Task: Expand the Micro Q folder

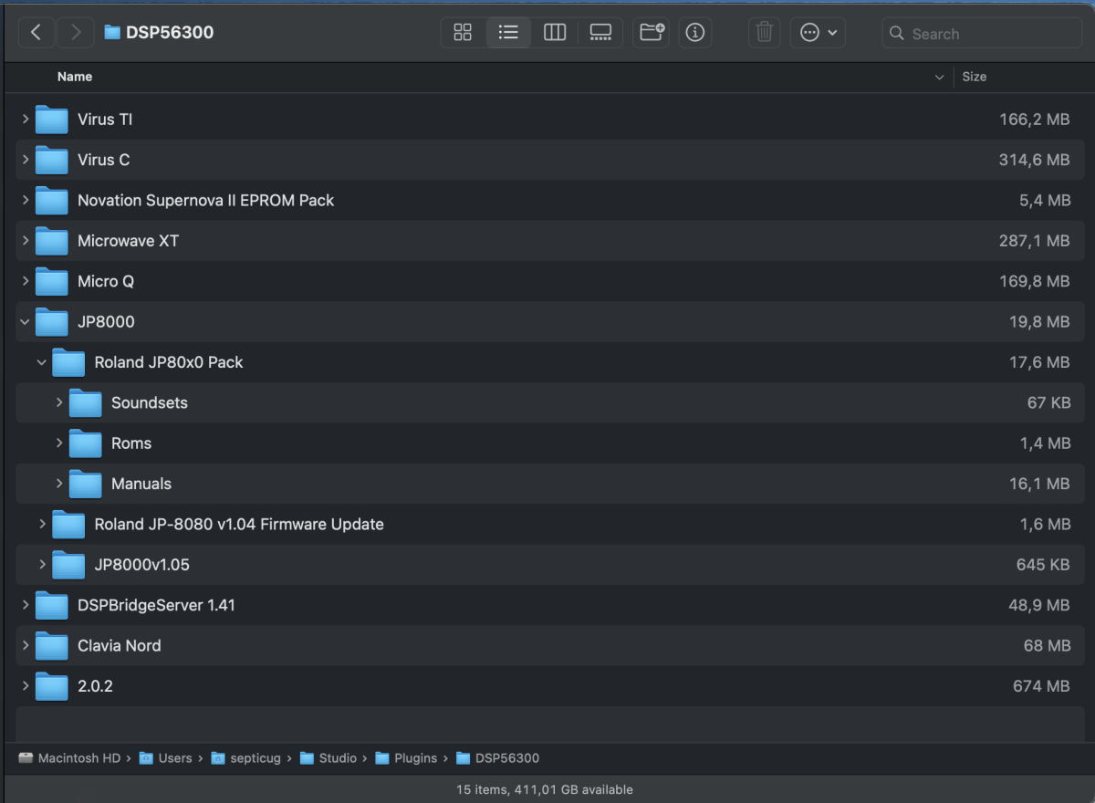Action: [x=26, y=281]
